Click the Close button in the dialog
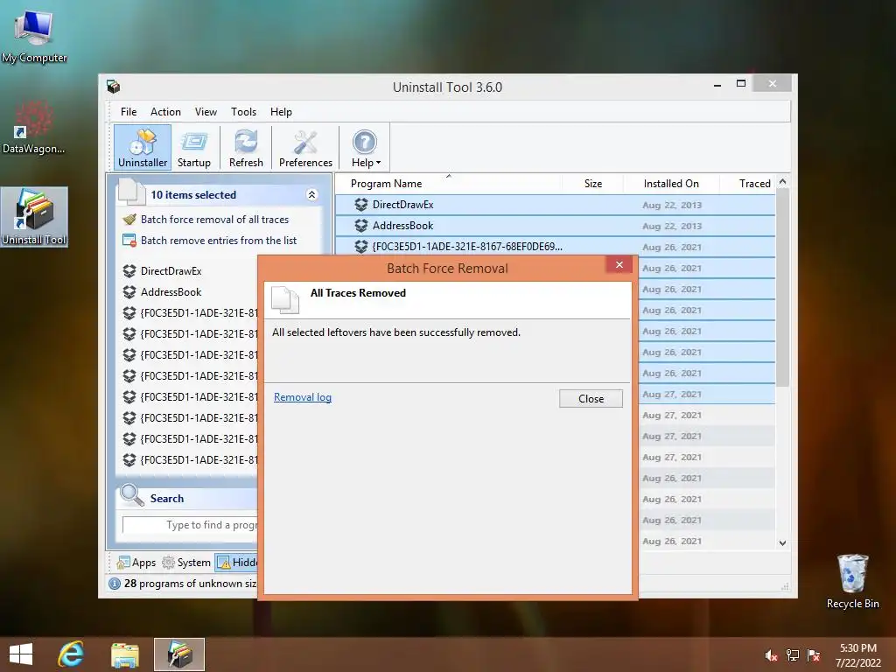 pos(591,399)
